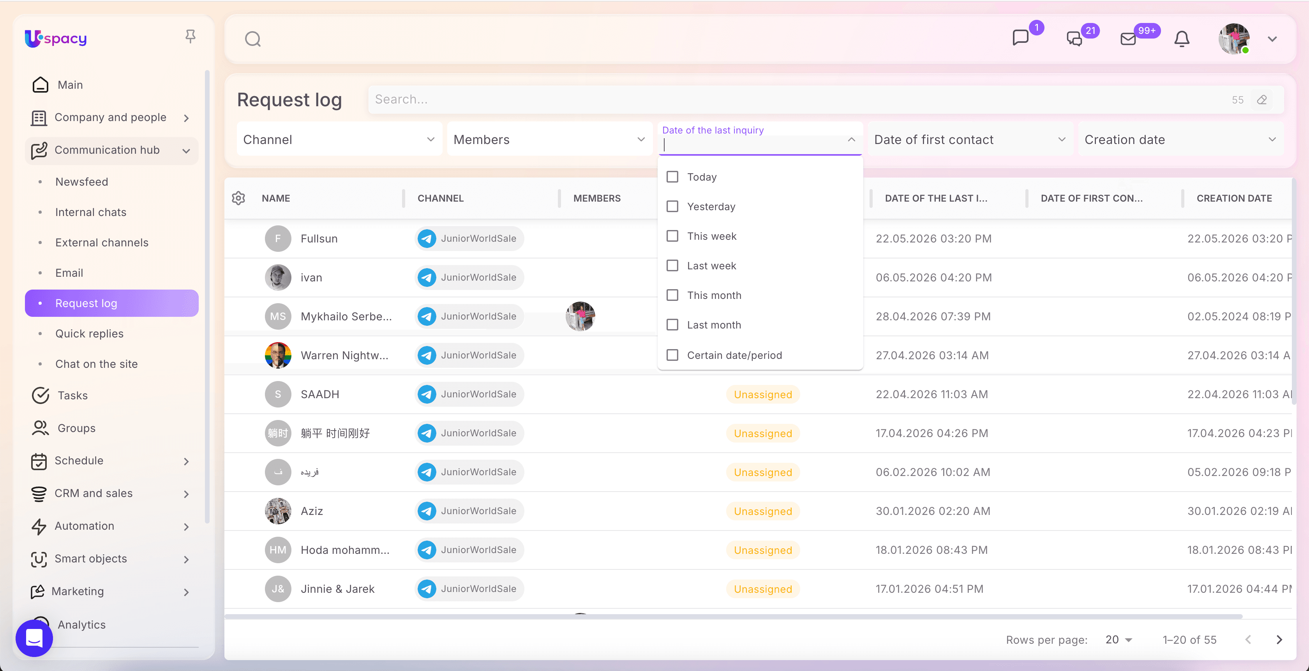Open Chat on the site

[97, 364]
